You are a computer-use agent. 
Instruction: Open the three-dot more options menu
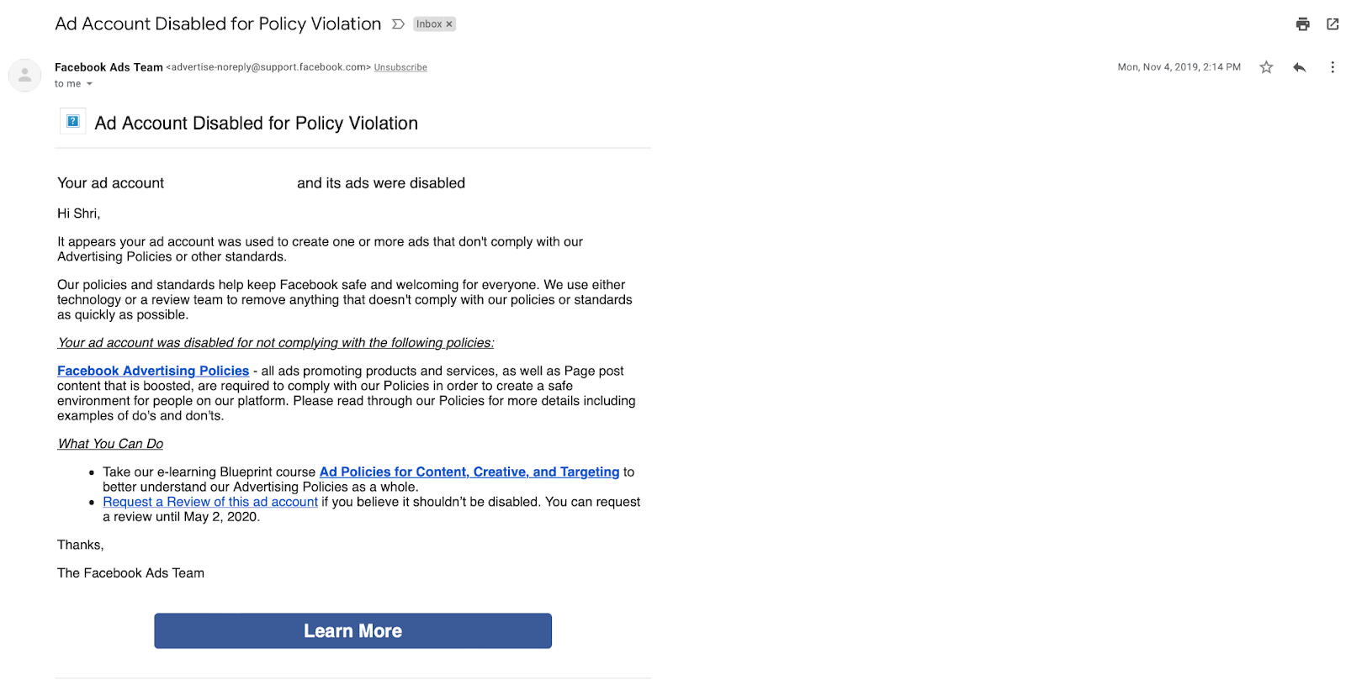(1333, 67)
